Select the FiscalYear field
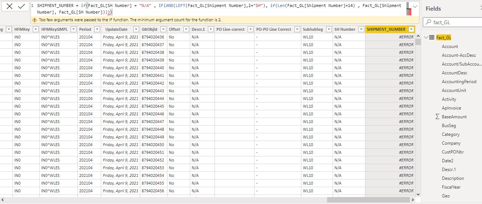 pos(451,187)
